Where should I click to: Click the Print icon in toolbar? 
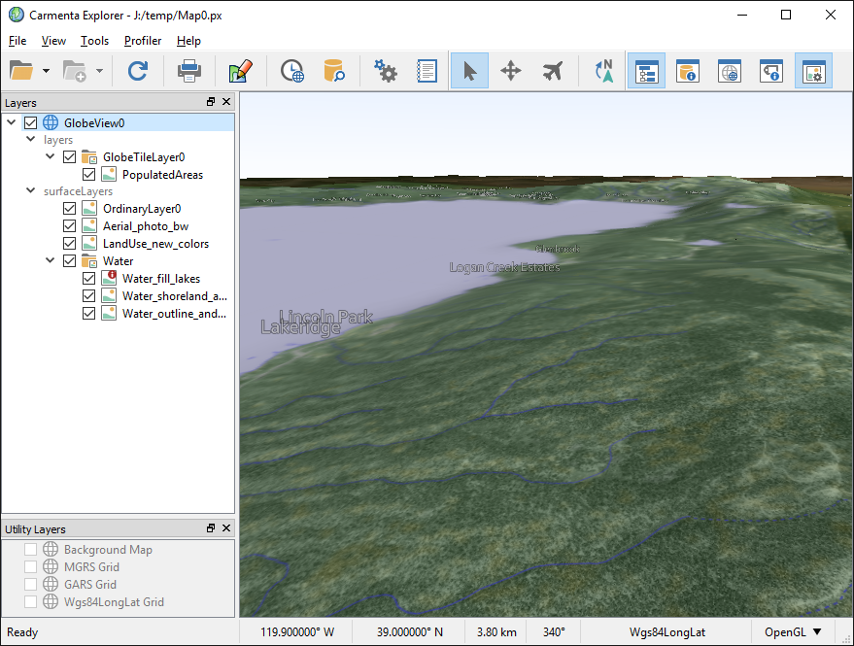(188, 71)
